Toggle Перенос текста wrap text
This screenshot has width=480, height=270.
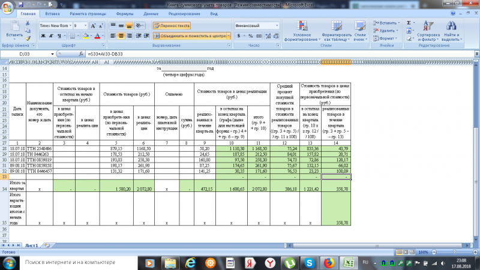tap(172, 26)
